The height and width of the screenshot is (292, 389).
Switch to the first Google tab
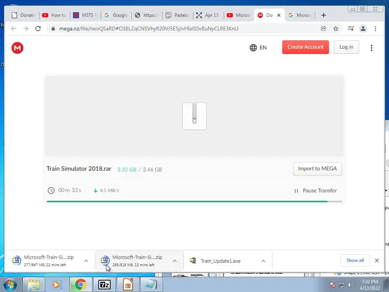116,15
